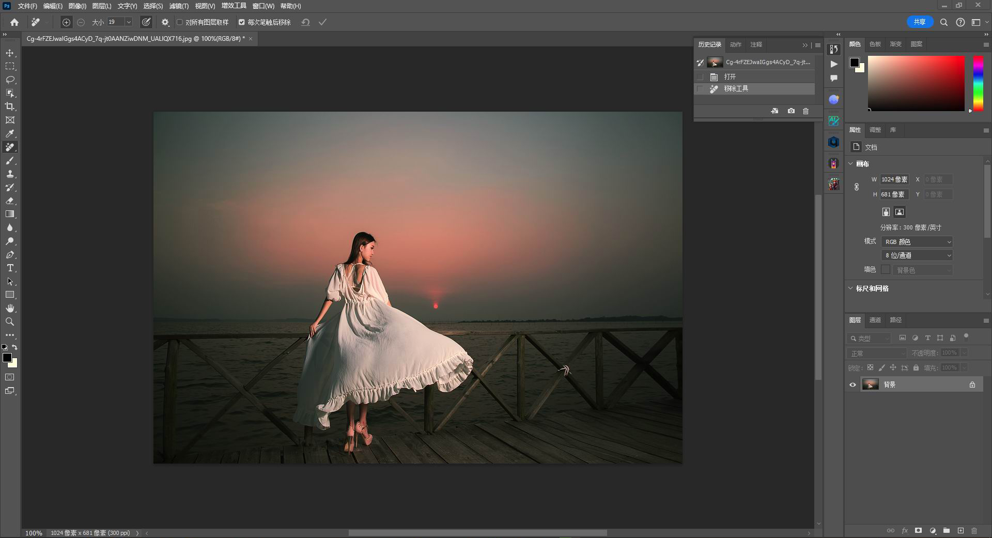Viewport: 992px width, 538px height.
Task: Select the Lasso tool
Action: (10, 80)
